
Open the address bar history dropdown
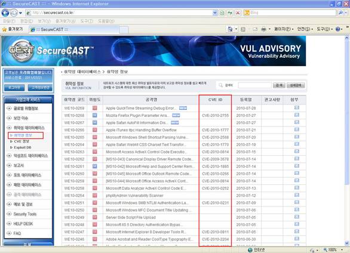[215, 13]
